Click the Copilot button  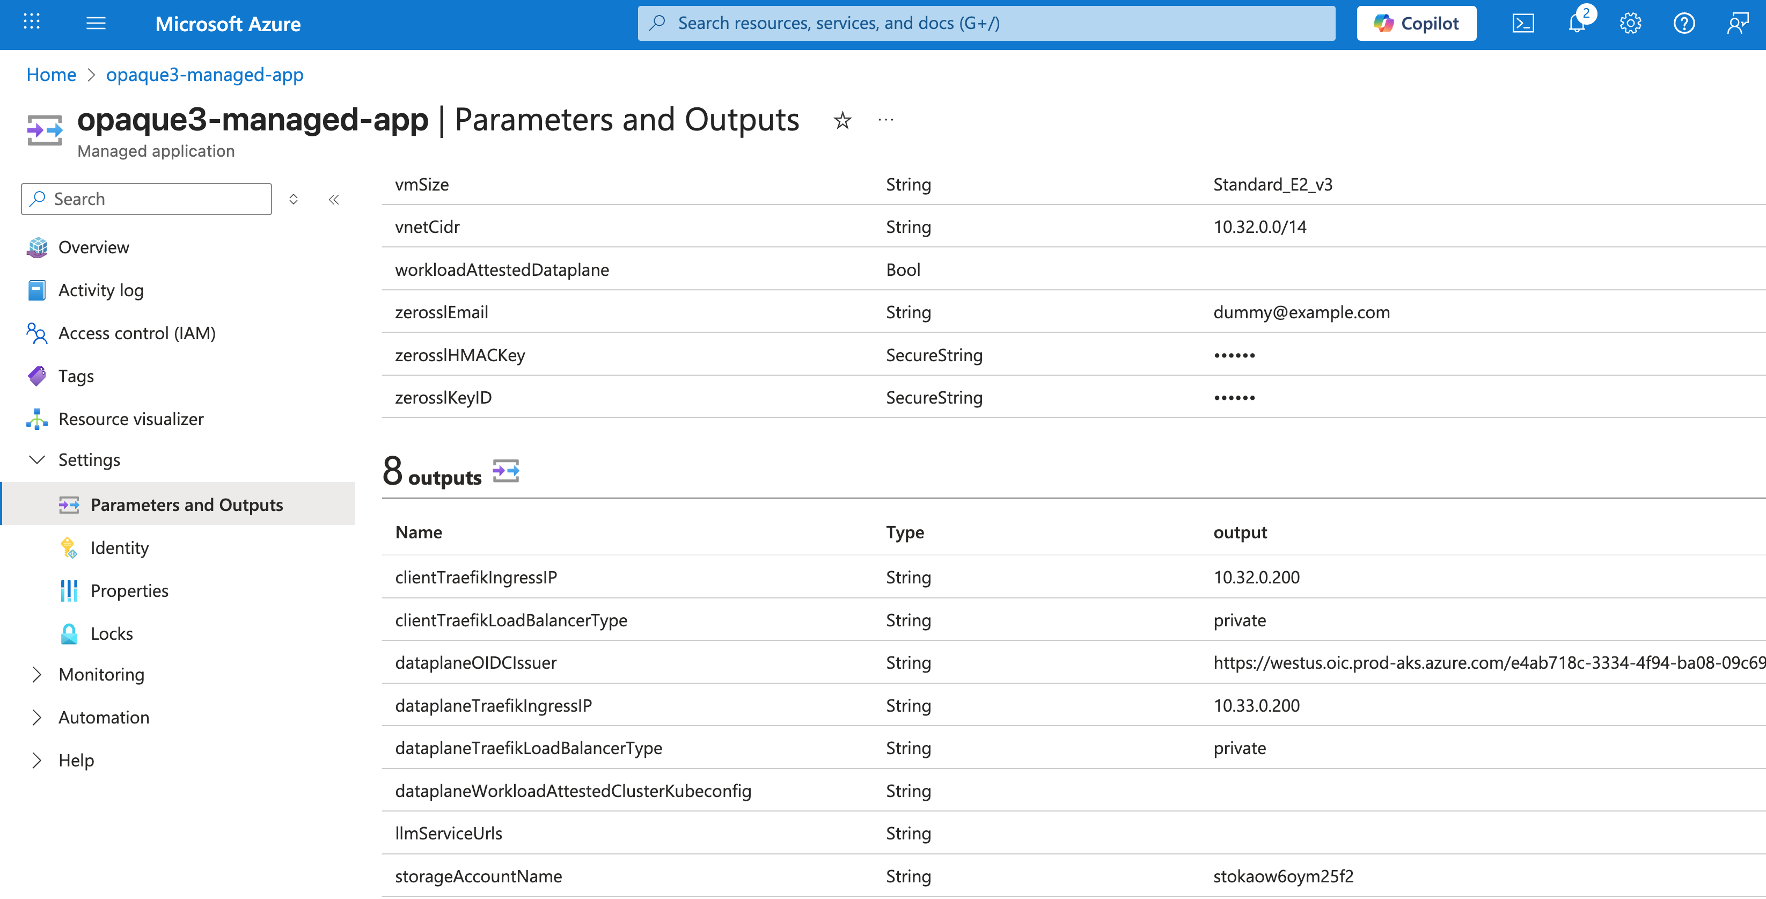(x=1416, y=23)
